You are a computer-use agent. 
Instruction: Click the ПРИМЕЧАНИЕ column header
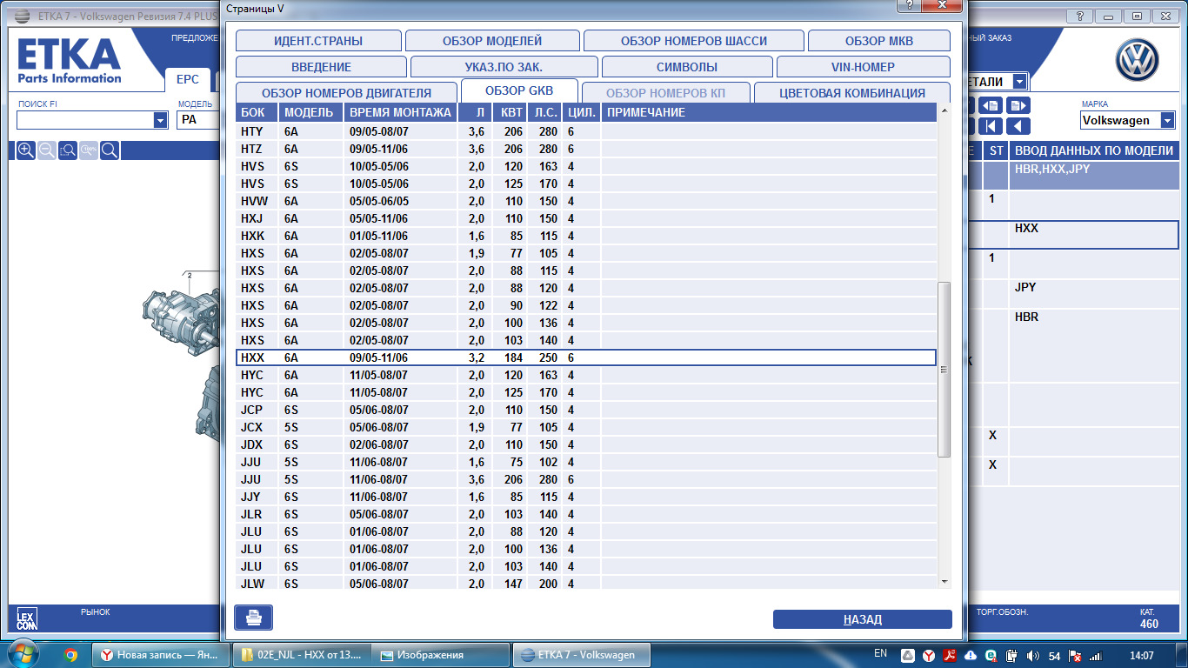(769, 112)
